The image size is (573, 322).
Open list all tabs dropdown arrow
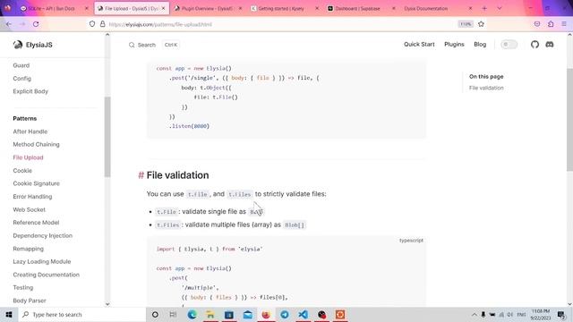(x=500, y=8)
